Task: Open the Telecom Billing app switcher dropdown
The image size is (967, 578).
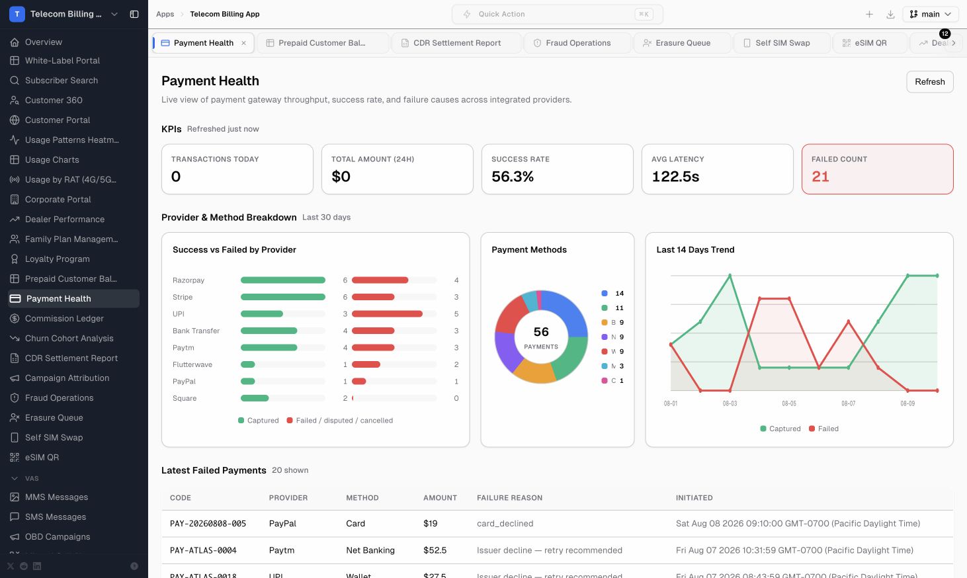Action: click(114, 14)
